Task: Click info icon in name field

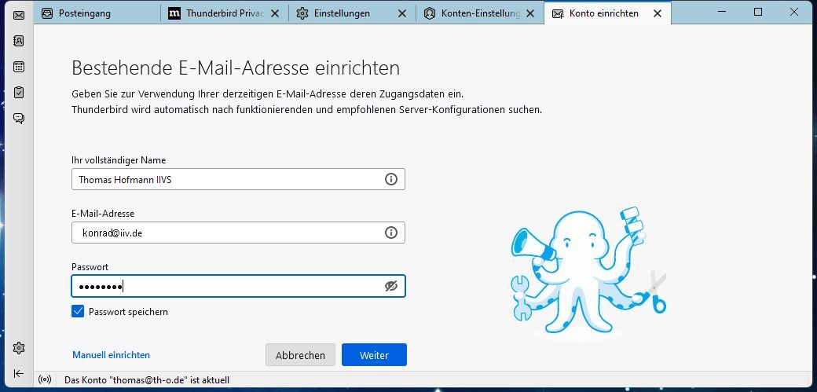Action: 390,179
